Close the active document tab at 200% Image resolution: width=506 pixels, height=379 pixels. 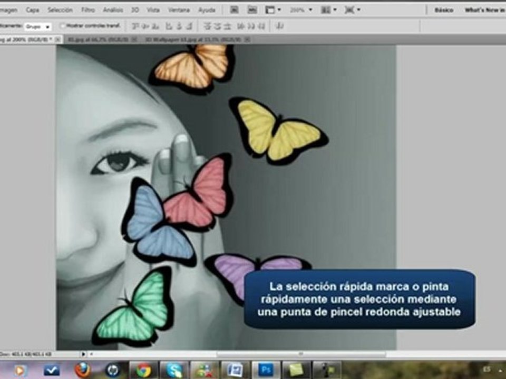58,39
